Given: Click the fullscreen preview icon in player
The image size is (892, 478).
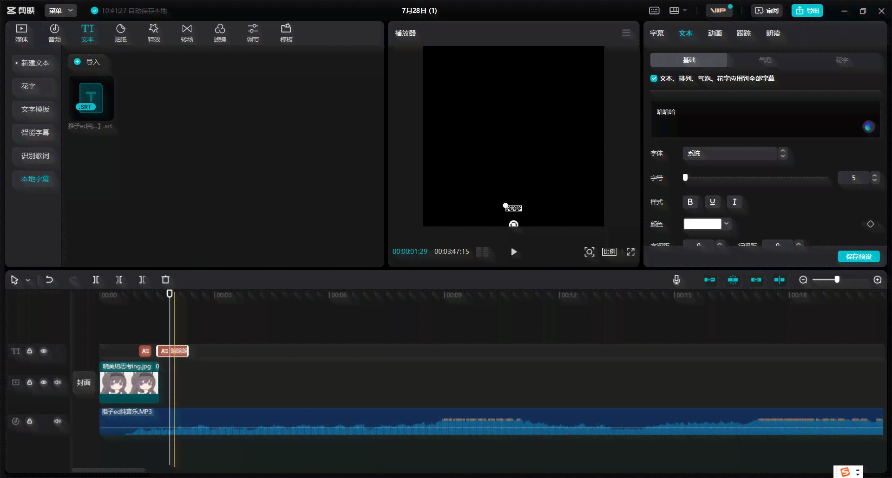Looking at the screenshot, I should click(x=630, y=252).
